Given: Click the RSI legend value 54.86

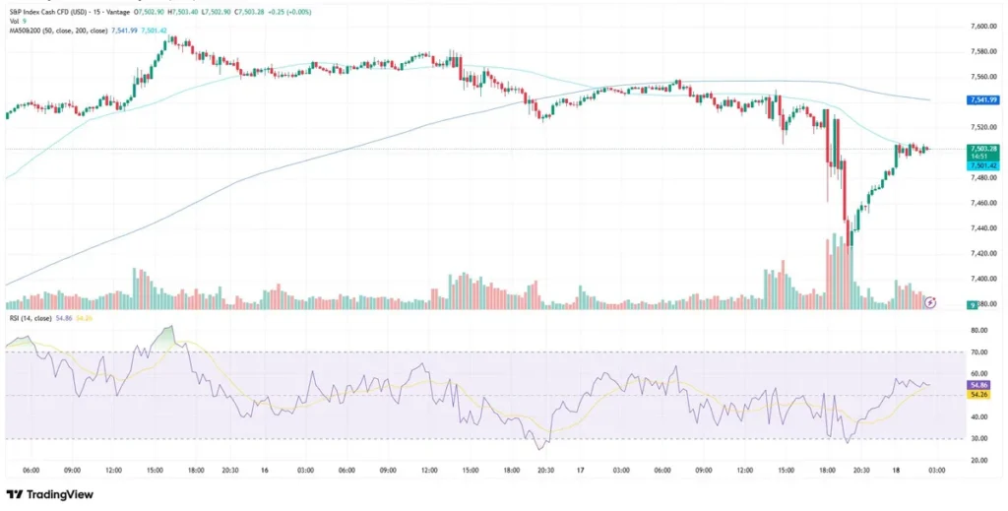Looking at the screenshot, I should point(64,318).
